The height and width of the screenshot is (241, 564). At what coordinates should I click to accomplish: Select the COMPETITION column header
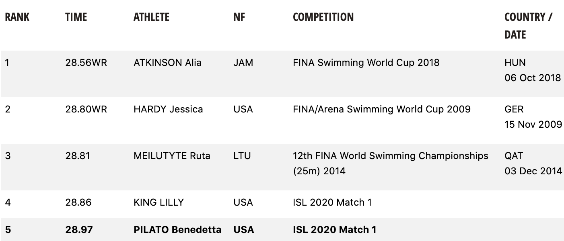click(323, 17)
